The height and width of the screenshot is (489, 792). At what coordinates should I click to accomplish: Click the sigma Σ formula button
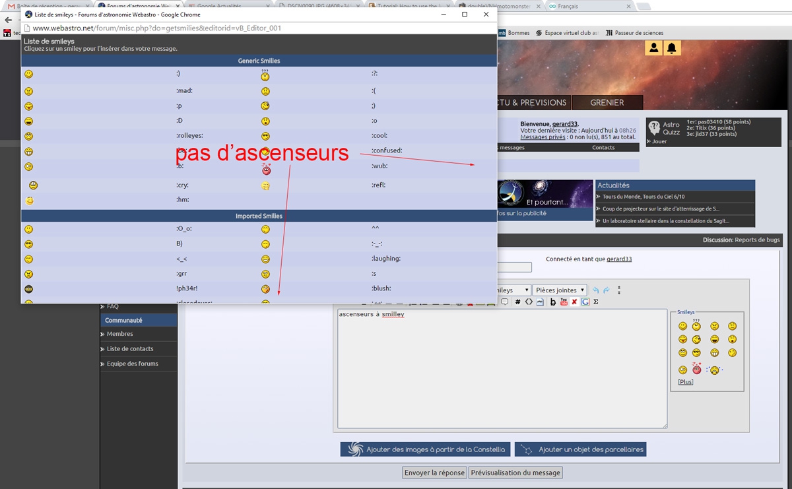click(x=596, y=302)
